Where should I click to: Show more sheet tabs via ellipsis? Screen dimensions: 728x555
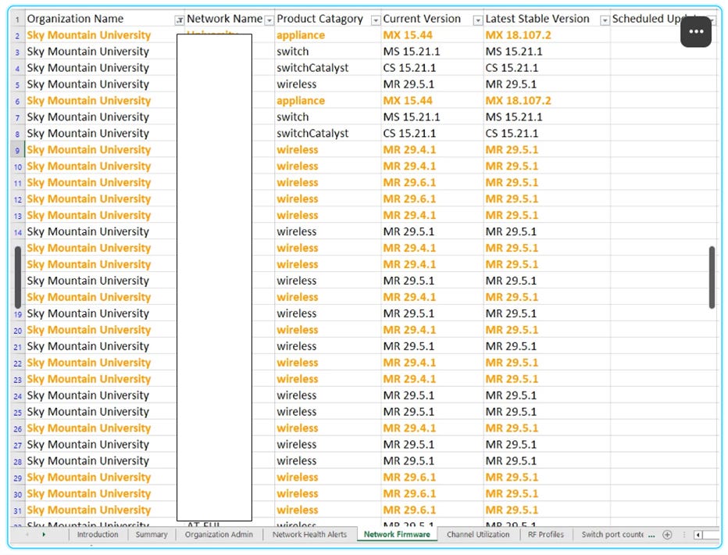click(651, 535)
